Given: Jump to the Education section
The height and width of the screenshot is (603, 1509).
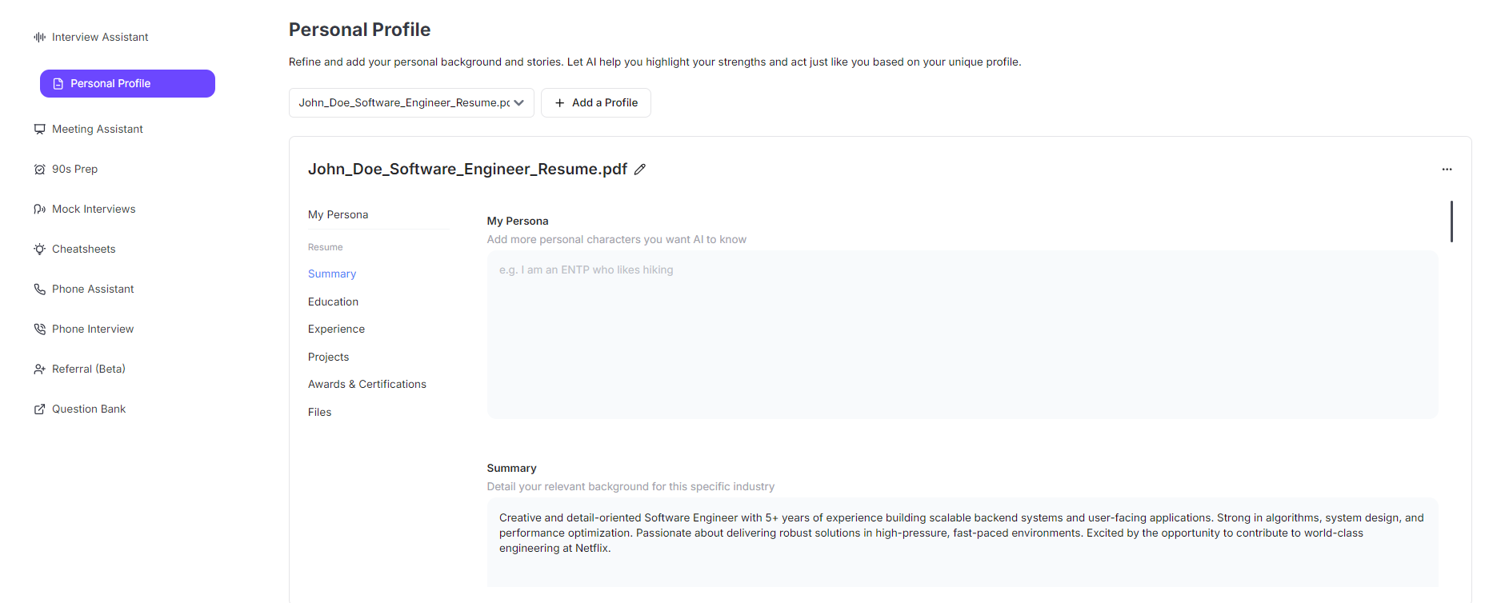Looking at the screenshot, I should tap(333, 301).
